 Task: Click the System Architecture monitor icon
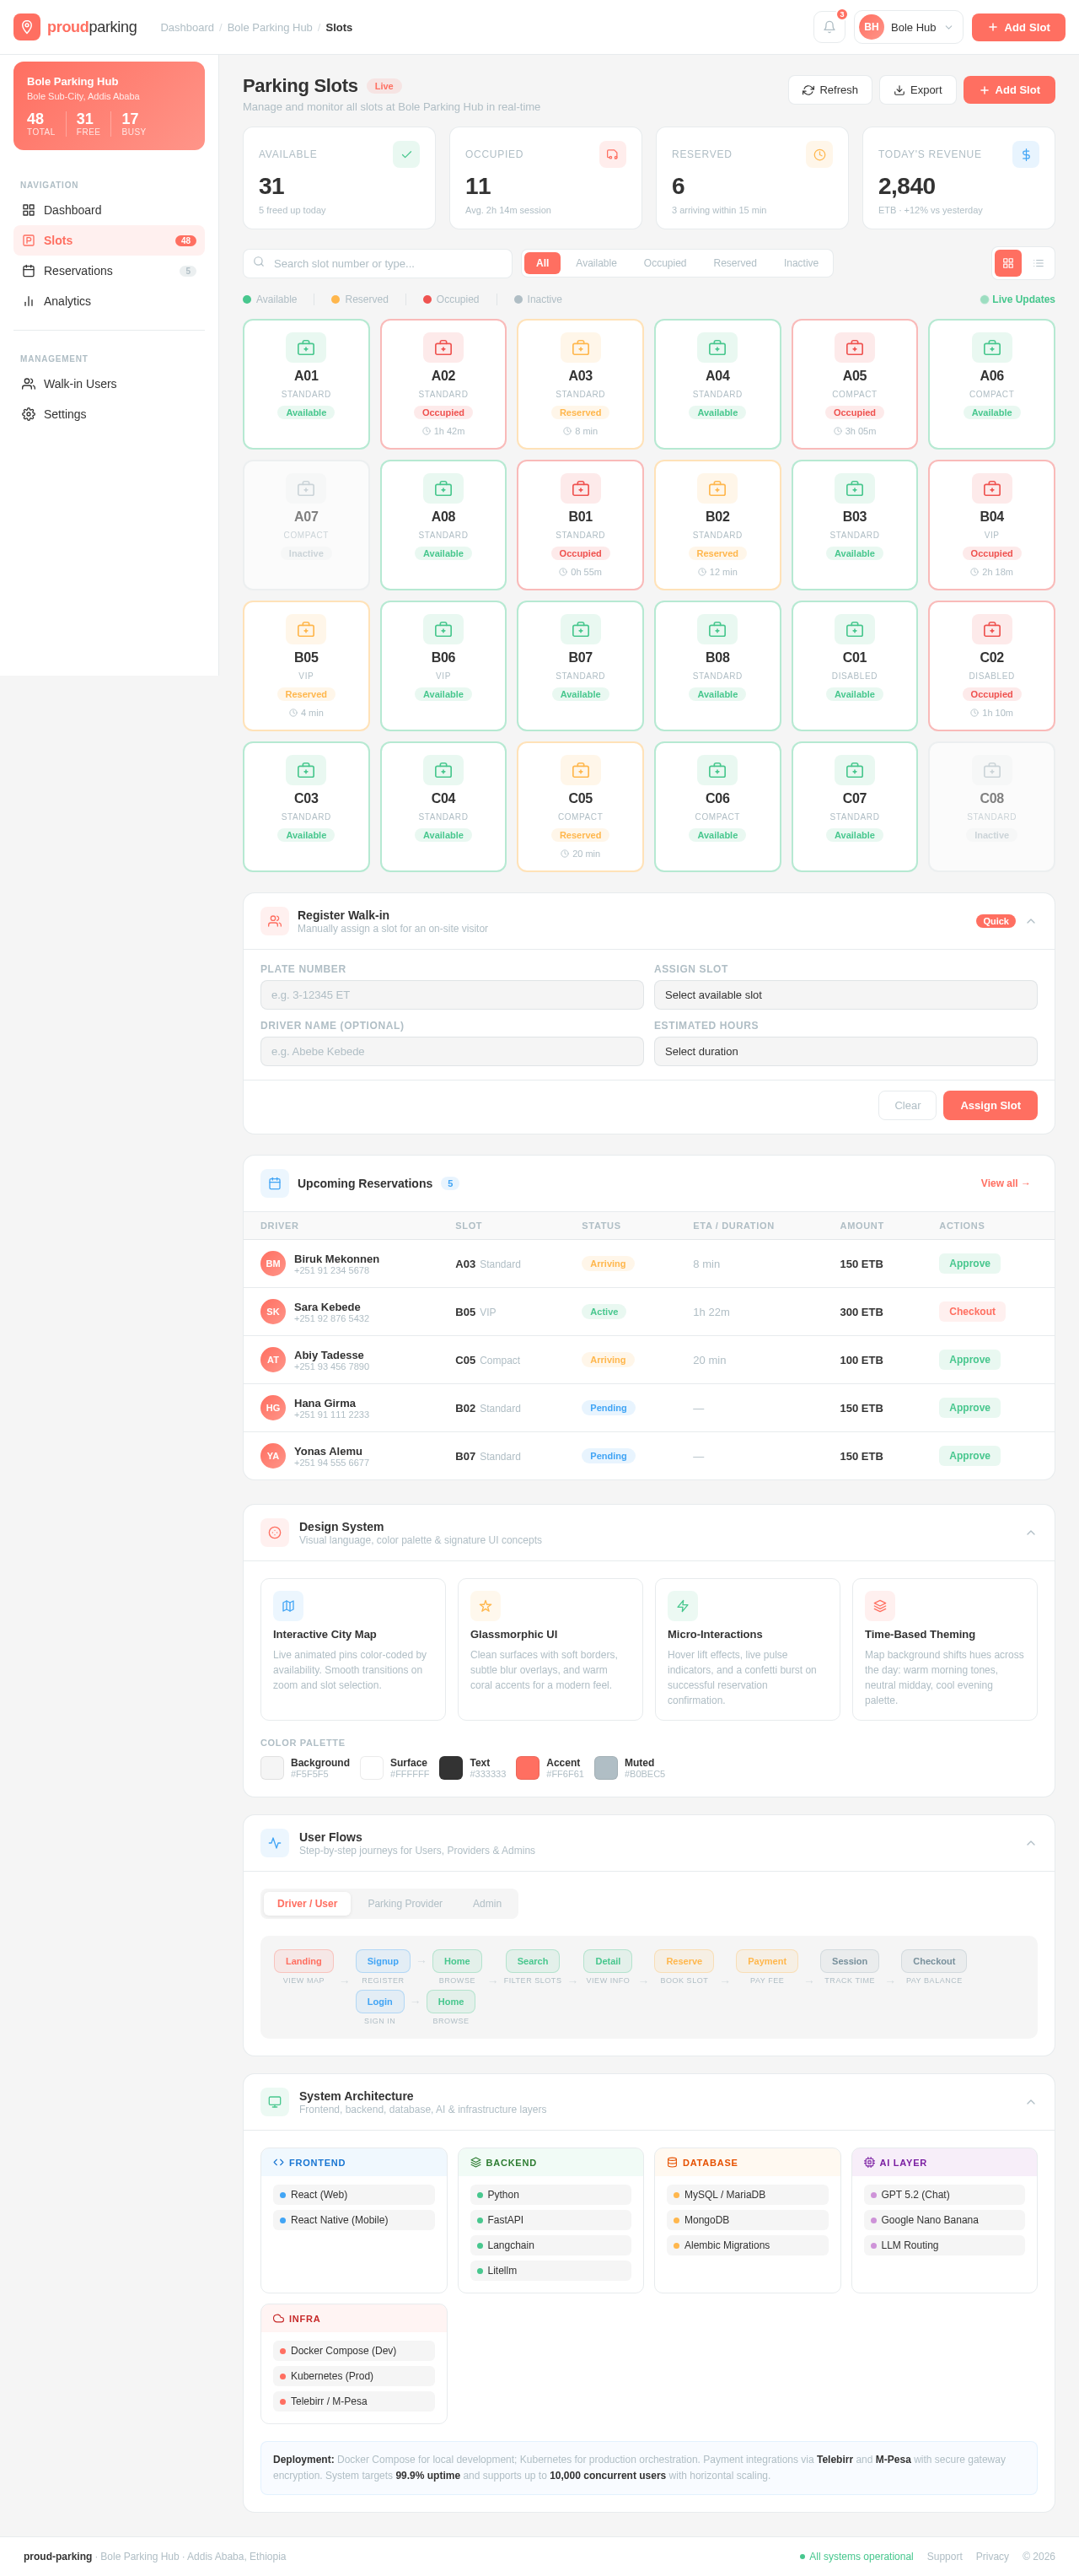pyautogui.click(x=275, y=2102)
